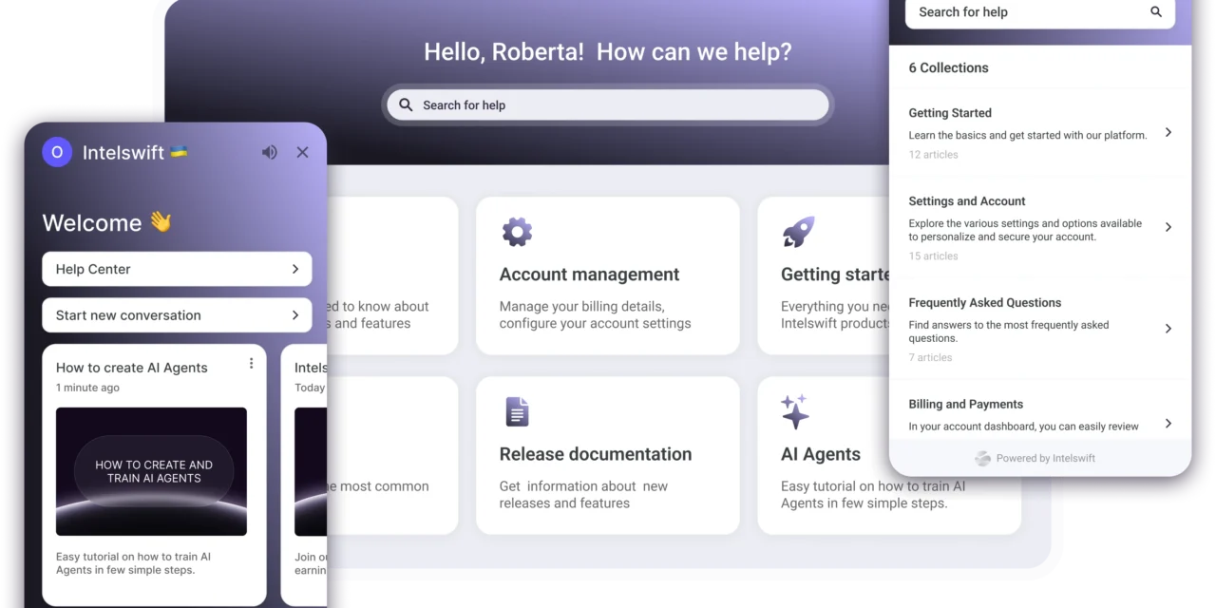Click the Account management gear icon
Image resolution: width=1216 pixels, height=608 pixels.
point(517,232)
